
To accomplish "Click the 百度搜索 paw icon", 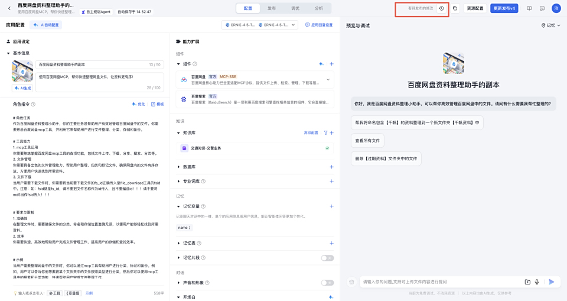I will coord(184,99).
